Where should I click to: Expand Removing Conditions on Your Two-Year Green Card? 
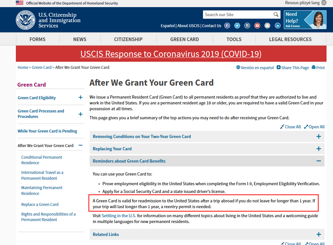click(x=207, y=136)
